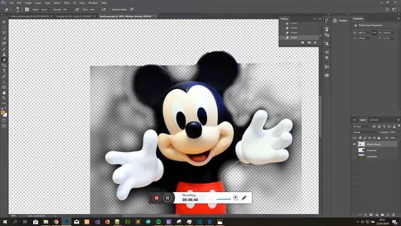The height and width of the screenshot is (226, 401).
Task: Select the Clone Stamp tool
Action: click(x=4, y=55)
